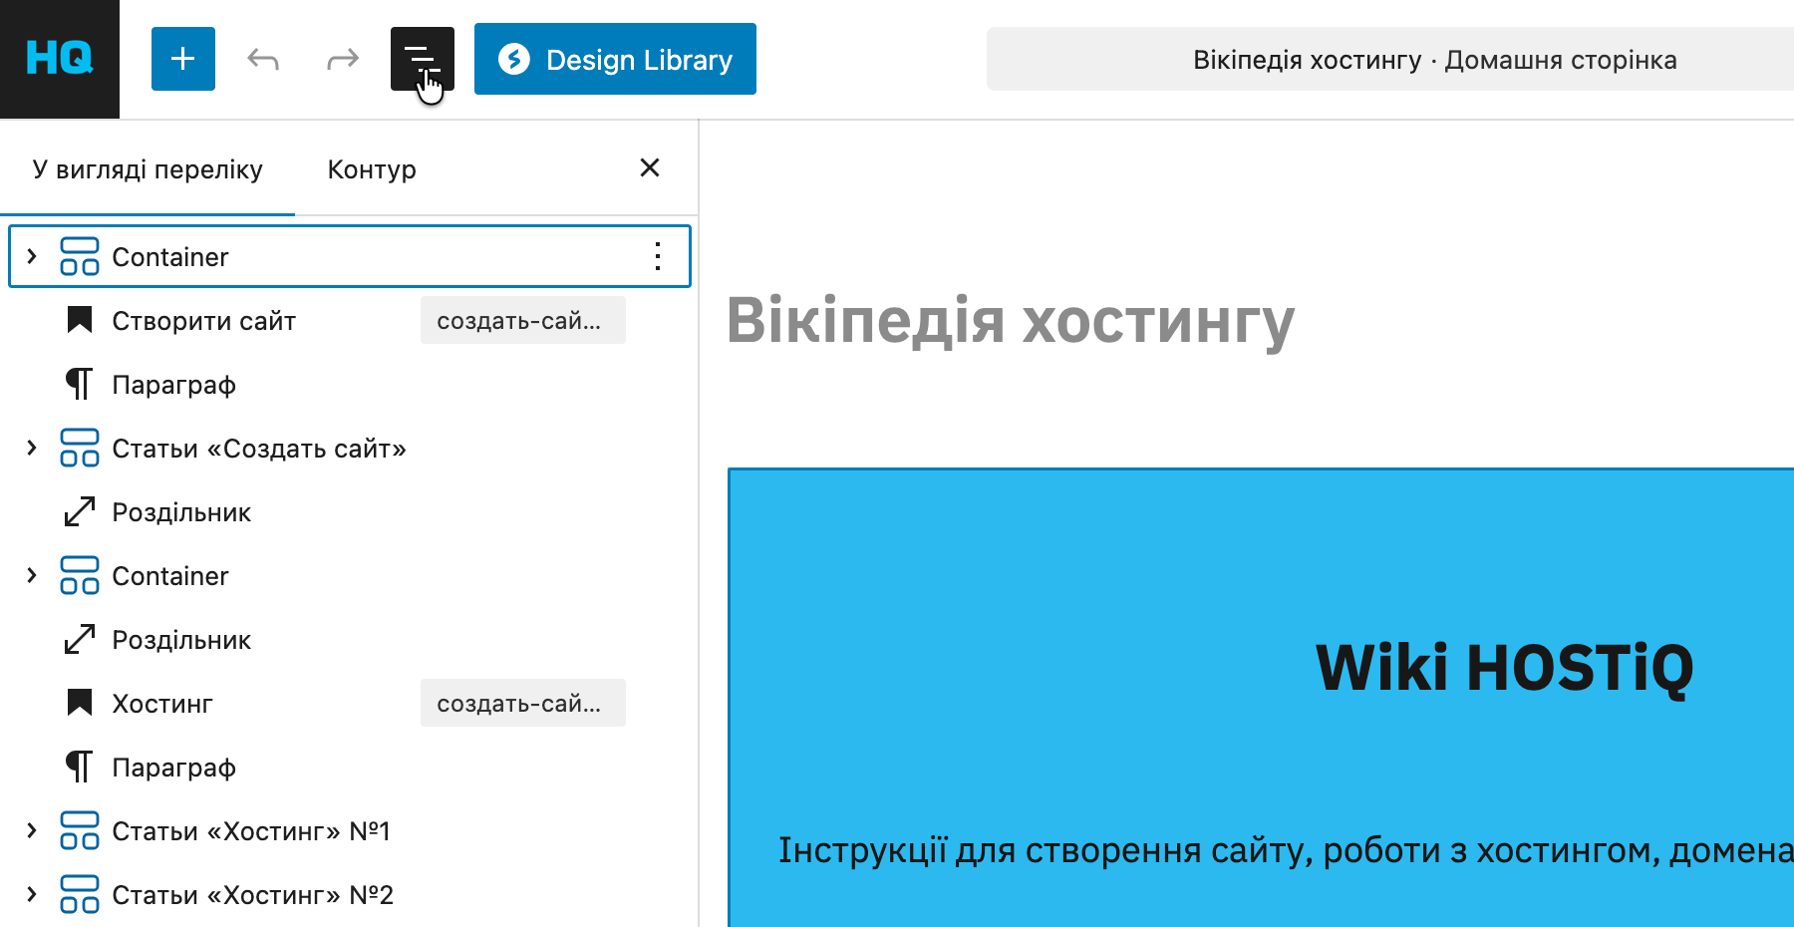Open the block inserter plus button
The width and height of the screenshot is (1794, 927).
coord(183,59)
